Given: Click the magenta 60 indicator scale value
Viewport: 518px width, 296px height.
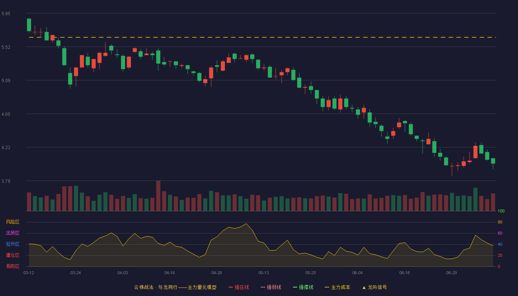Looking at the screenshot, I should 500,233.
